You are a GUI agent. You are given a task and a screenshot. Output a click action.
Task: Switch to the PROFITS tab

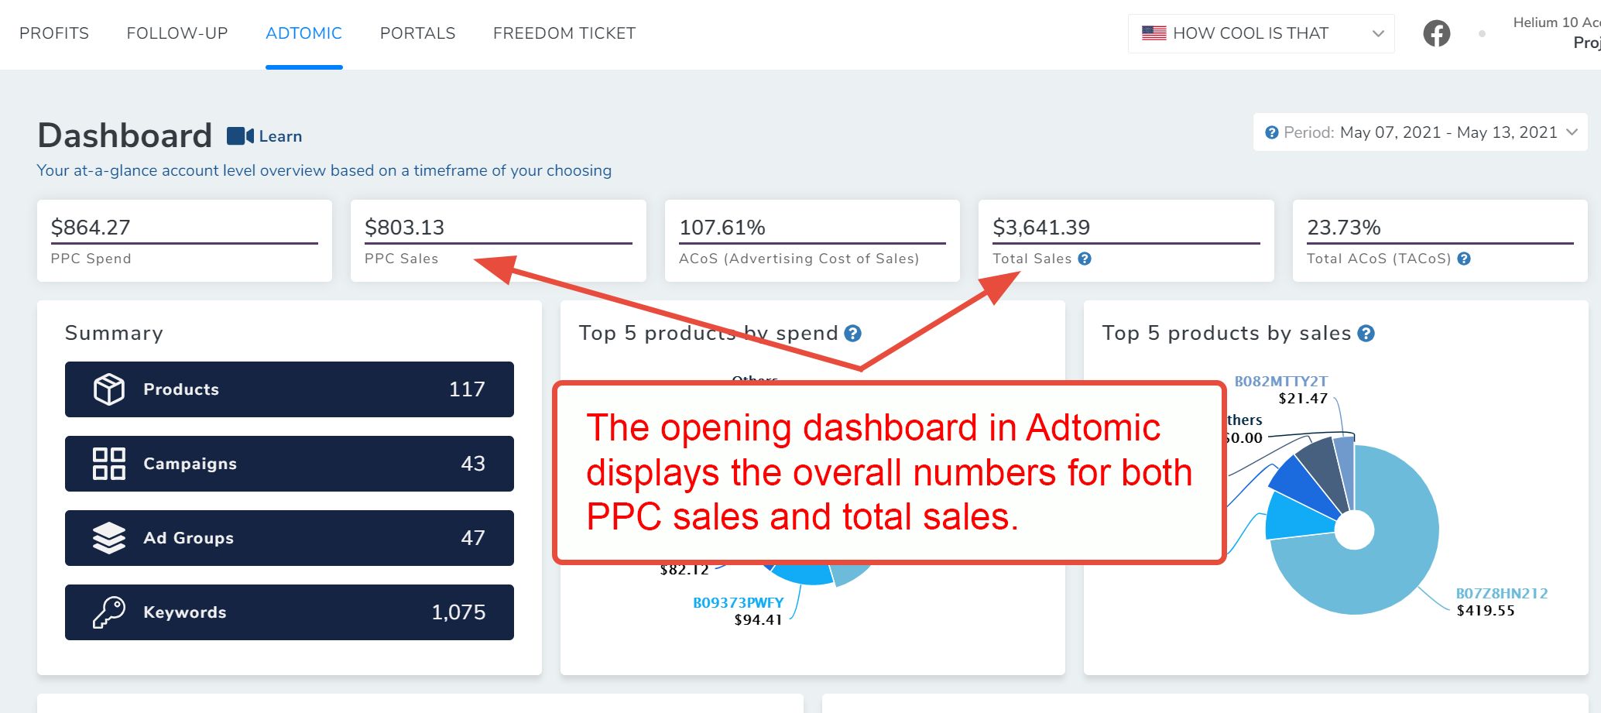[x=54, y=33]
